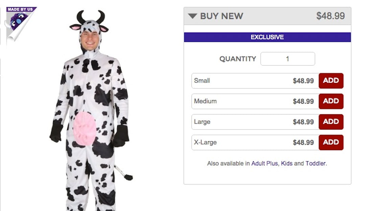372x211 pixels.
Task: Click the Large size label
Action: click(202, 122)
